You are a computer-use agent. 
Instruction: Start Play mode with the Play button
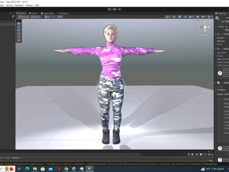[x=109, y=9]
